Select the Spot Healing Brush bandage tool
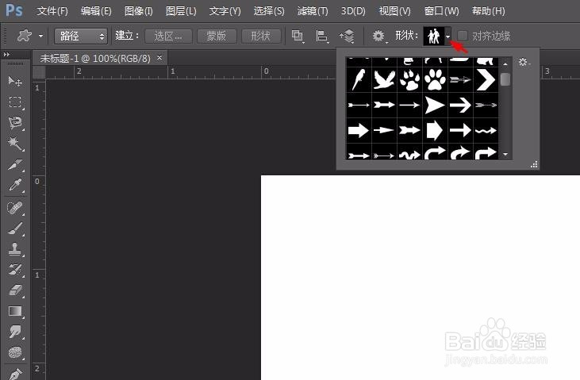580x380 pixels. click(x=15, y=208)
